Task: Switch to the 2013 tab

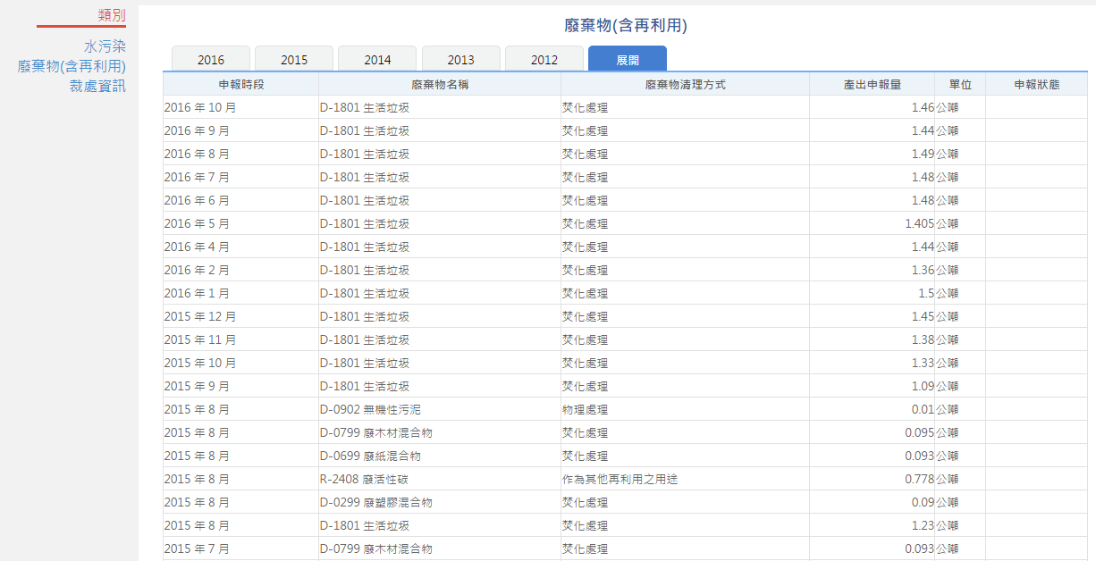Action: 461,59
